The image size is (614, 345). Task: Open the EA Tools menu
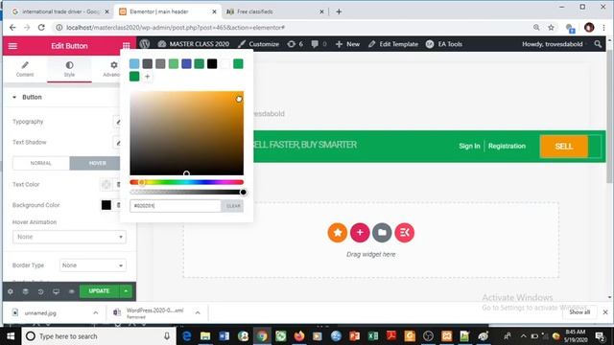pos(444,44)
